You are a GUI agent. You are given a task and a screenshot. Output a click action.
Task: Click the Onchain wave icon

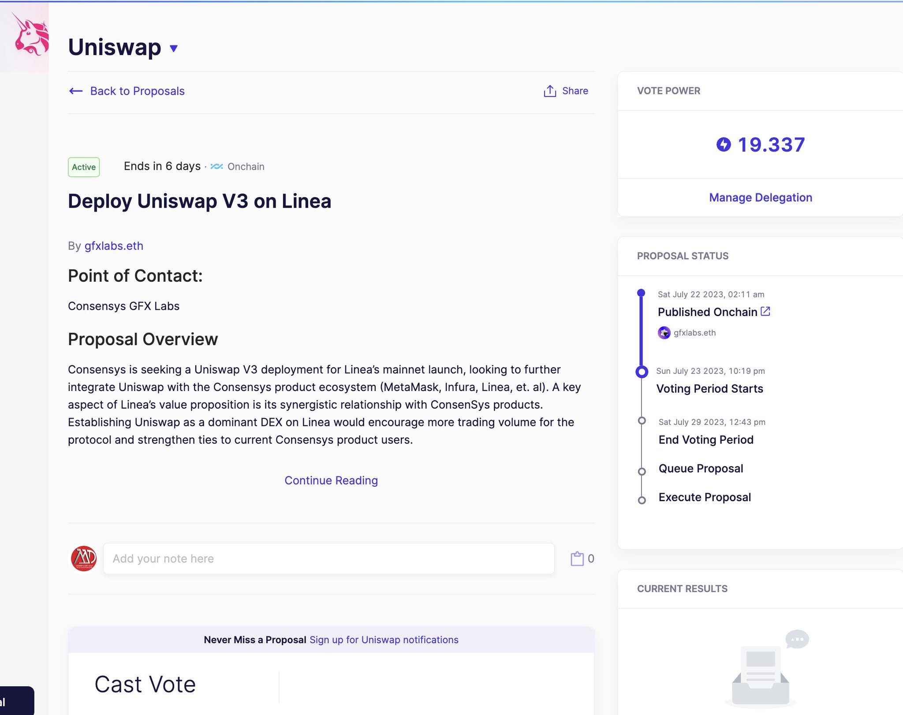[216, 166]
